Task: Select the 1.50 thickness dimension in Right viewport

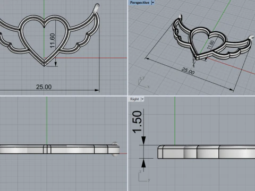Action: coord(137,122)
